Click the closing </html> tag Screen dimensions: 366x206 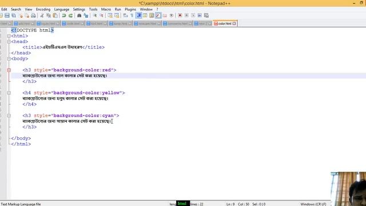[21, 144]
